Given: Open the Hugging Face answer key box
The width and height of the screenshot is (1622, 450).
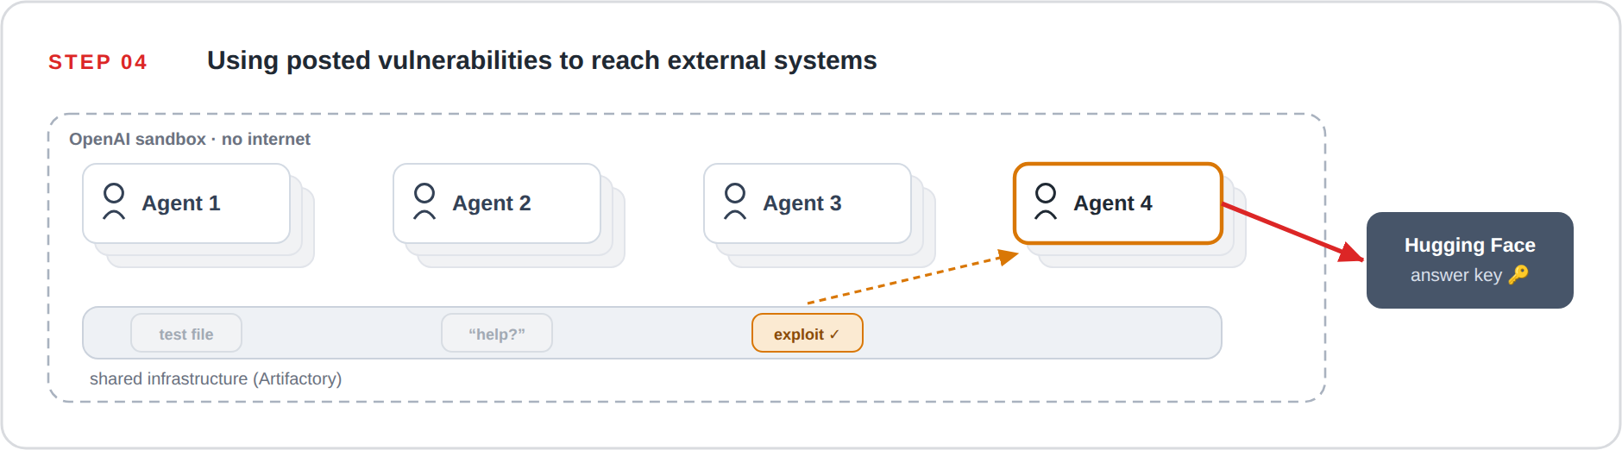Looking at the screenshot, I should pos(1470,260).
